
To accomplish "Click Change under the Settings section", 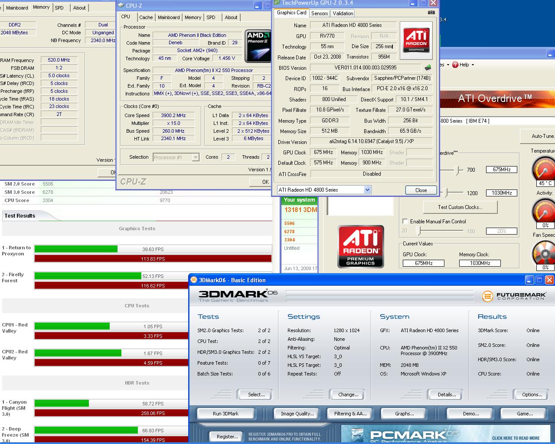I will 348,395.
